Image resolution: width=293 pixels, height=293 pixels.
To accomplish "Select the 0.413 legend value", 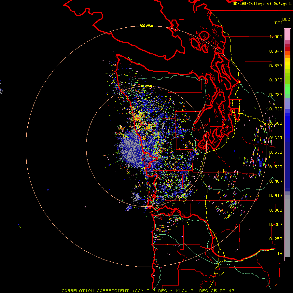I will 276,196.
